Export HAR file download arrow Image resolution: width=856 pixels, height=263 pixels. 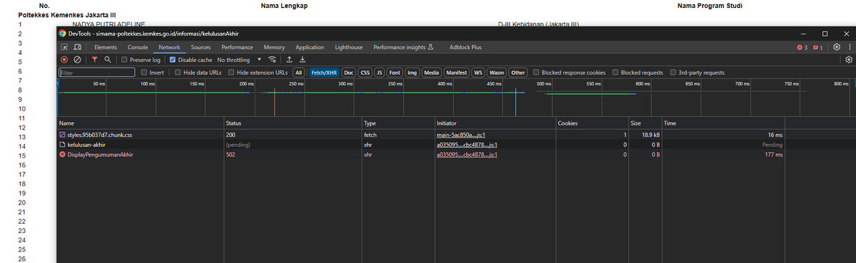click(x=302, y=60)
